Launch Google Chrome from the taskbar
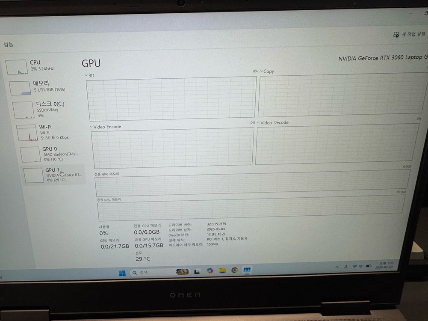Image resolution: width=428 pixels, height=321 pixels. tap(235, 271)
